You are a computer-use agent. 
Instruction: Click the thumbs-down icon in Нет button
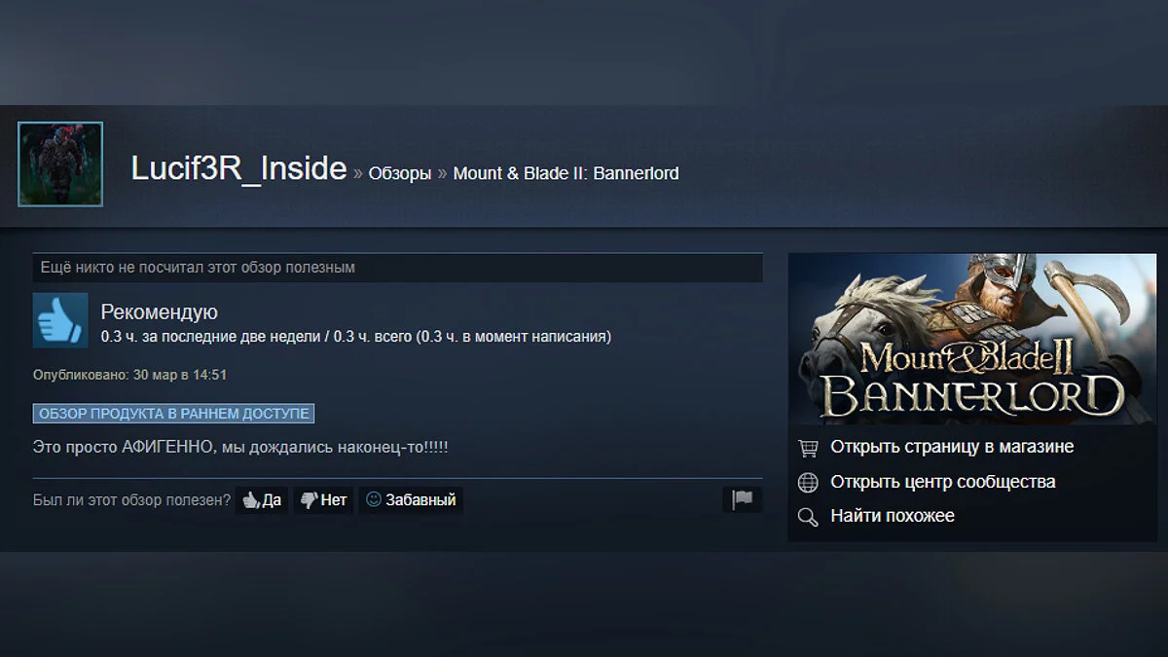point(310,500)
